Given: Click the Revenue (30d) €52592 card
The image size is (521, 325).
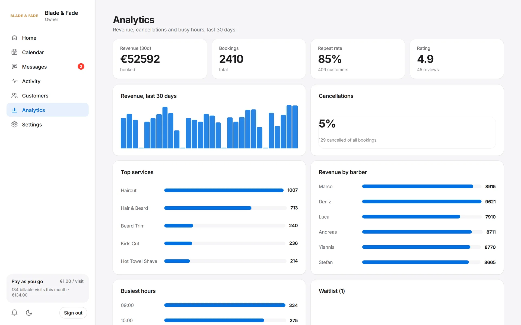Looking at the screenshot, I should coord(160,59).
